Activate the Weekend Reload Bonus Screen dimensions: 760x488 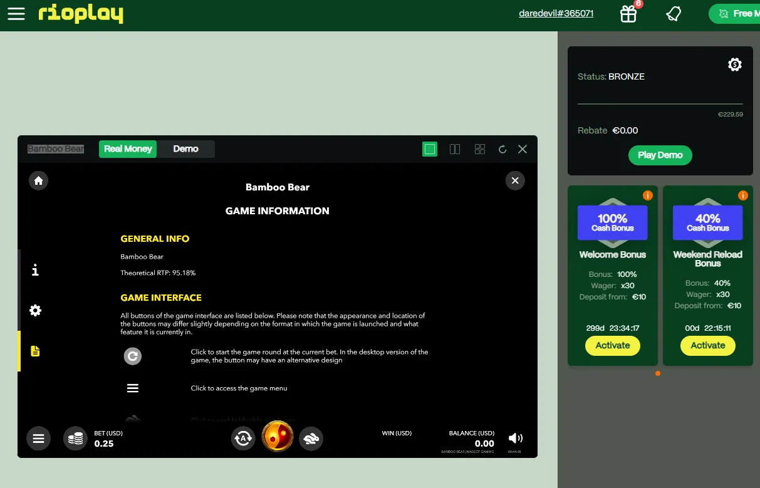[708, 346]
